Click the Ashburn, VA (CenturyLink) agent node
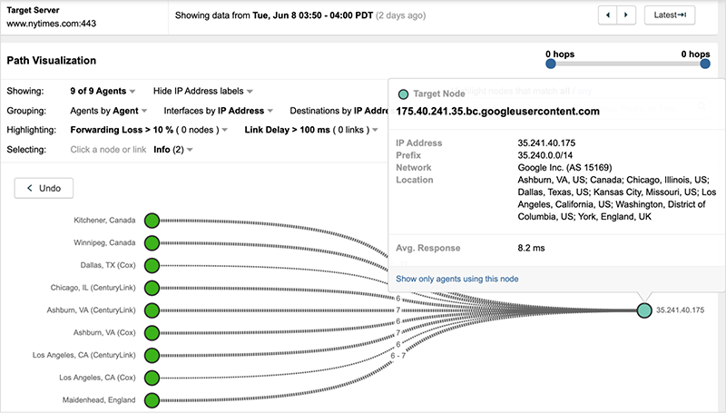The image size is (726, 413). click(152, 310)
